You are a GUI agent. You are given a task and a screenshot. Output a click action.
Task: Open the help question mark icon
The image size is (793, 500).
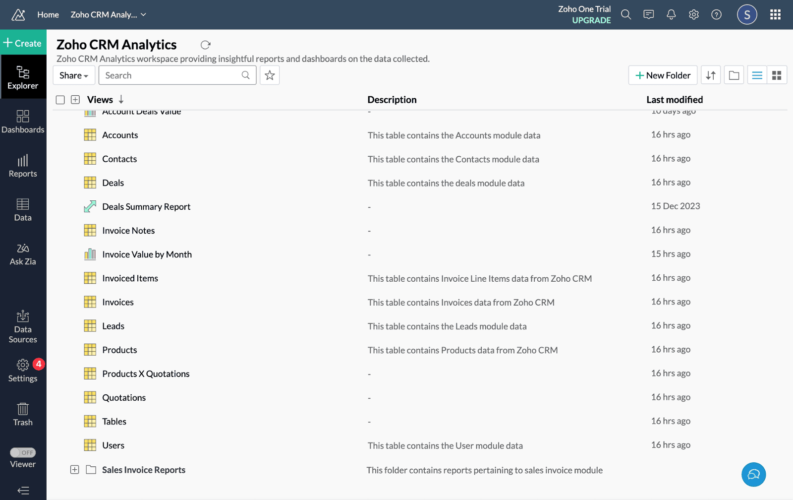tap(716, 14)
